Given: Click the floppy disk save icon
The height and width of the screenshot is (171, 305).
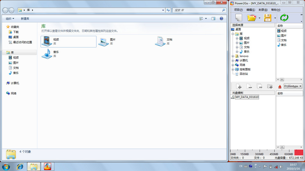Looking at the screenshot, I should (x=267, y=18).
